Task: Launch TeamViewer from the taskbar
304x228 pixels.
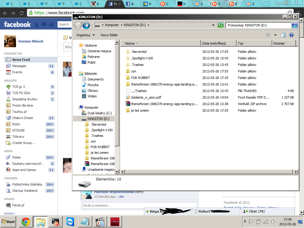Action: pos(71,222)
